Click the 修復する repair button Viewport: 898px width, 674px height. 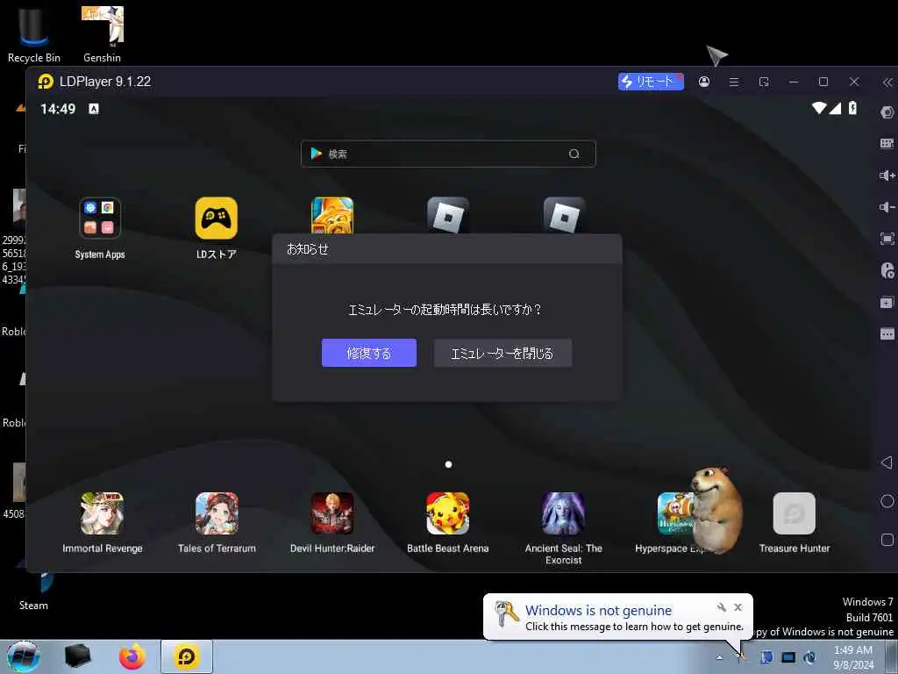click(x=369, y=353)
